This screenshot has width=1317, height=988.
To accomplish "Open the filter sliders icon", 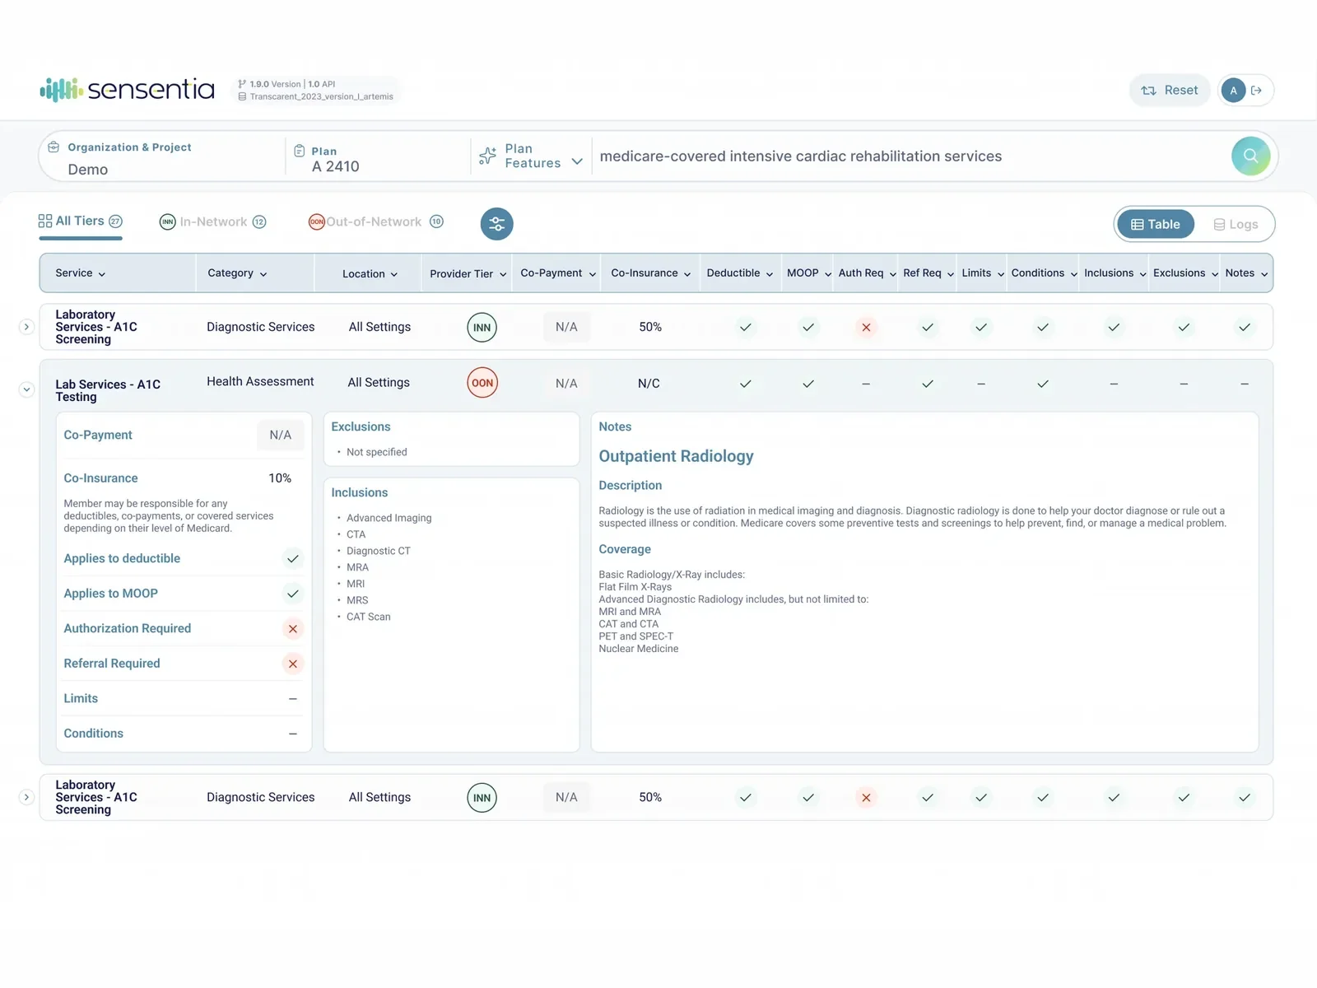I will coord(496,224).
